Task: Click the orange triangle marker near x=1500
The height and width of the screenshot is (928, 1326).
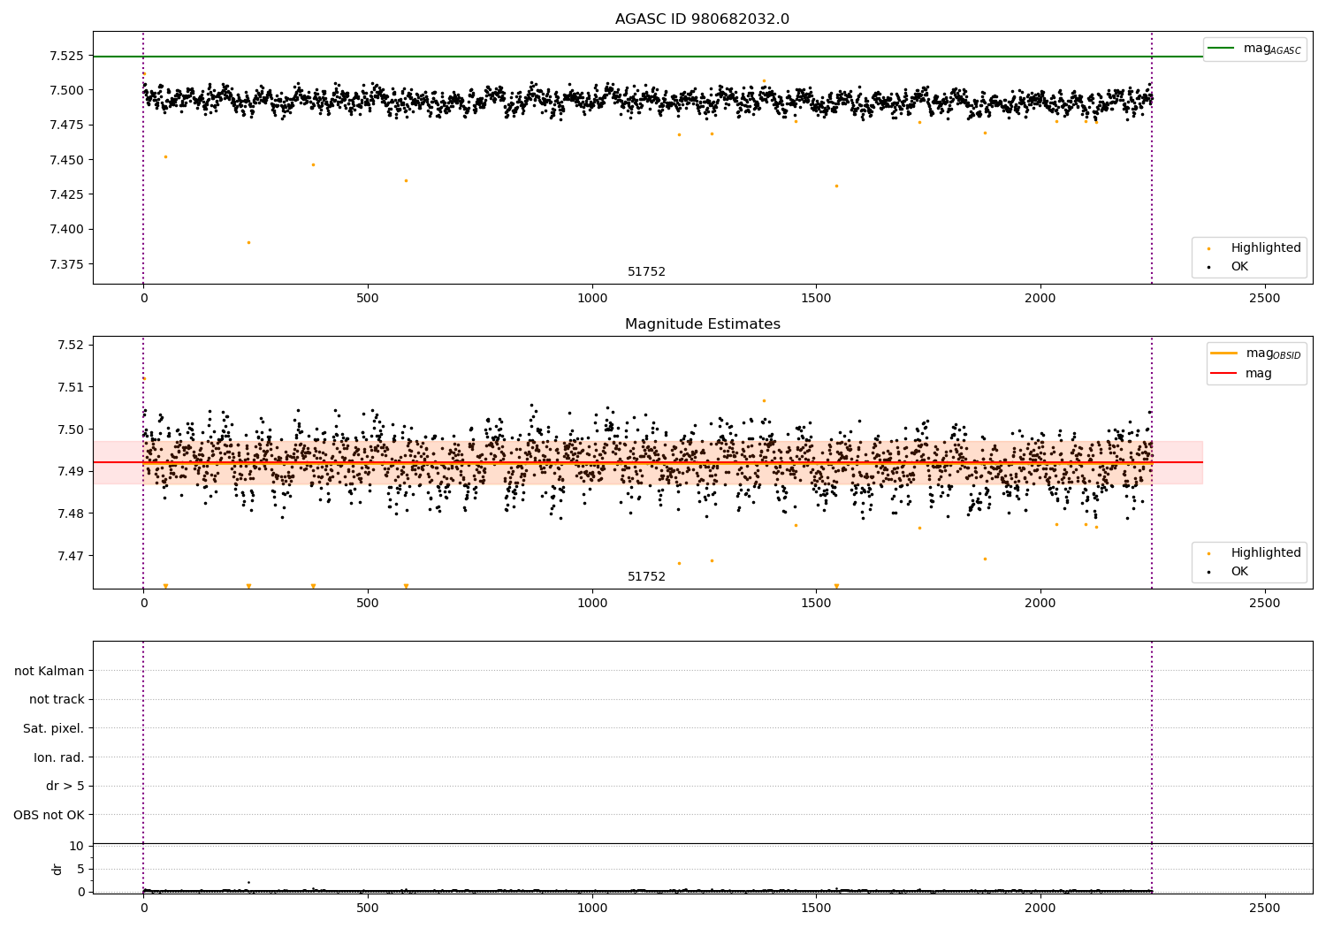Action: point(836,586)
